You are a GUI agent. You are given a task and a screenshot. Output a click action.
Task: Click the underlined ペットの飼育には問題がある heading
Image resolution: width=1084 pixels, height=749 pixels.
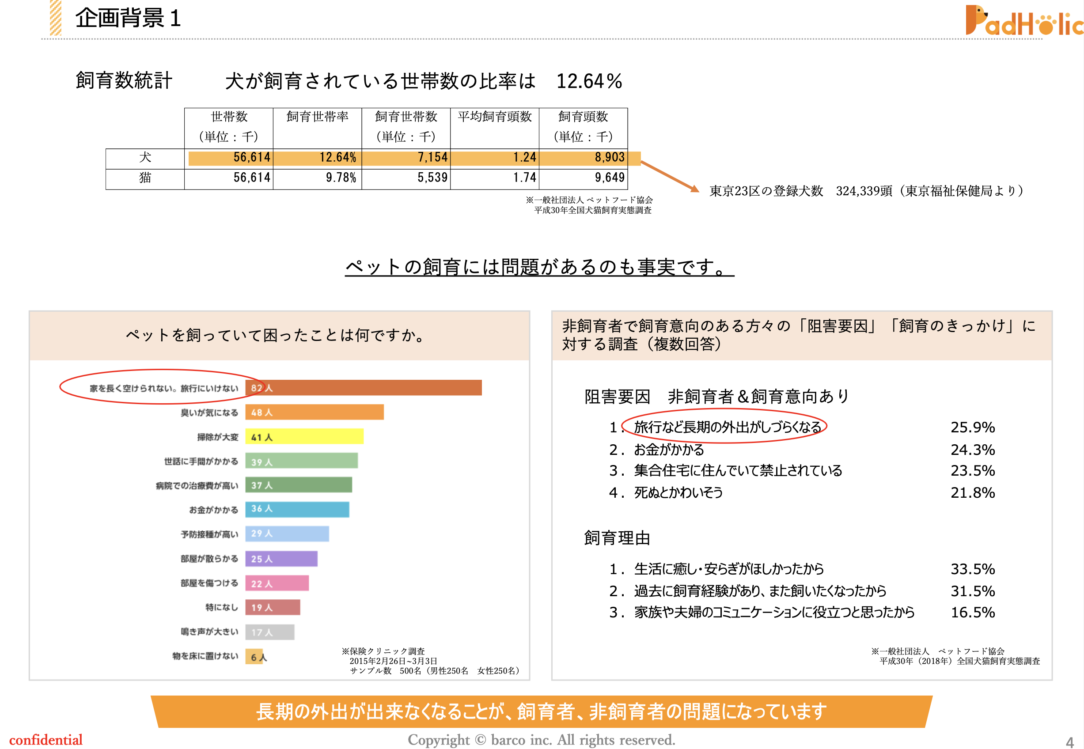tap(539, 267)
